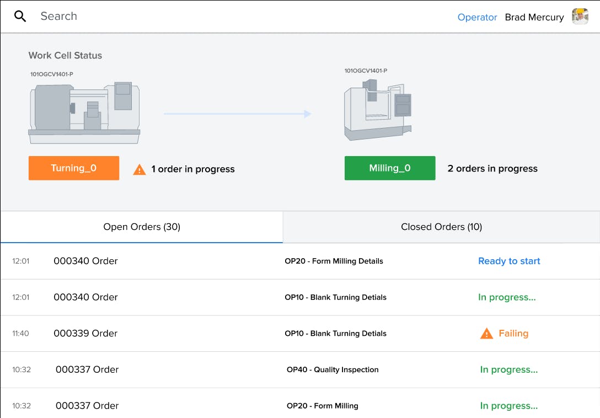
Task: Click the warning icon beside Turning_0
Action: (x=140, y=169)
